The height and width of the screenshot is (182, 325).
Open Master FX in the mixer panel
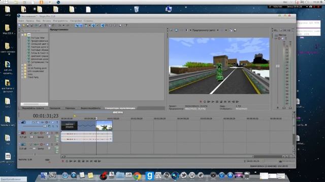coord(276,38)
